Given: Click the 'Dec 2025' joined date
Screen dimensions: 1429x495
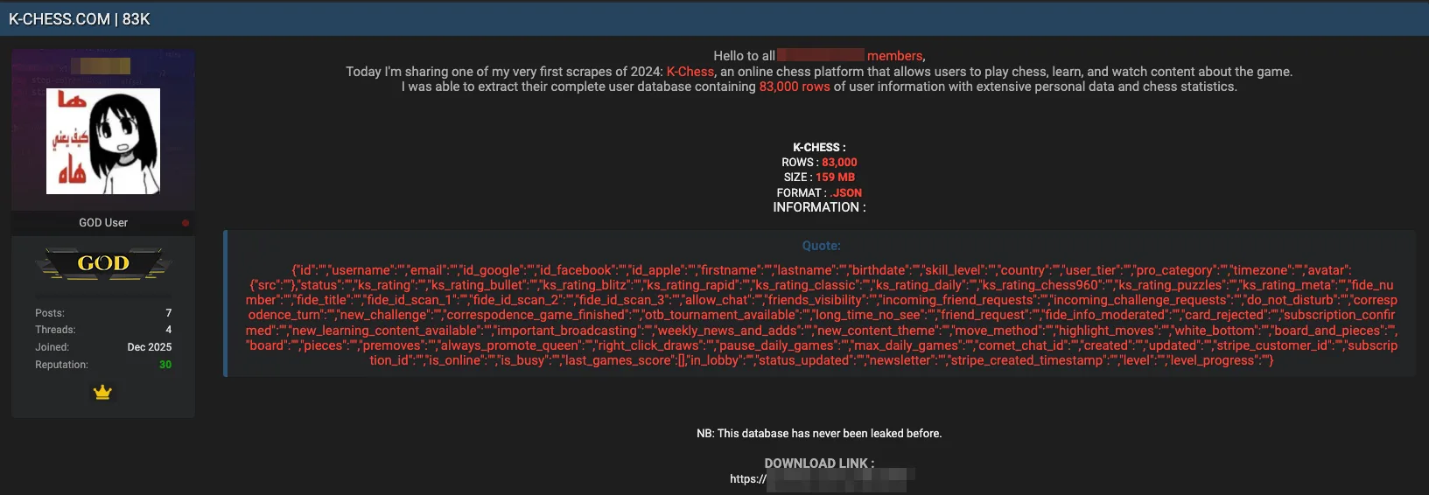Looking at the screenshot, I should coord(150,347).
